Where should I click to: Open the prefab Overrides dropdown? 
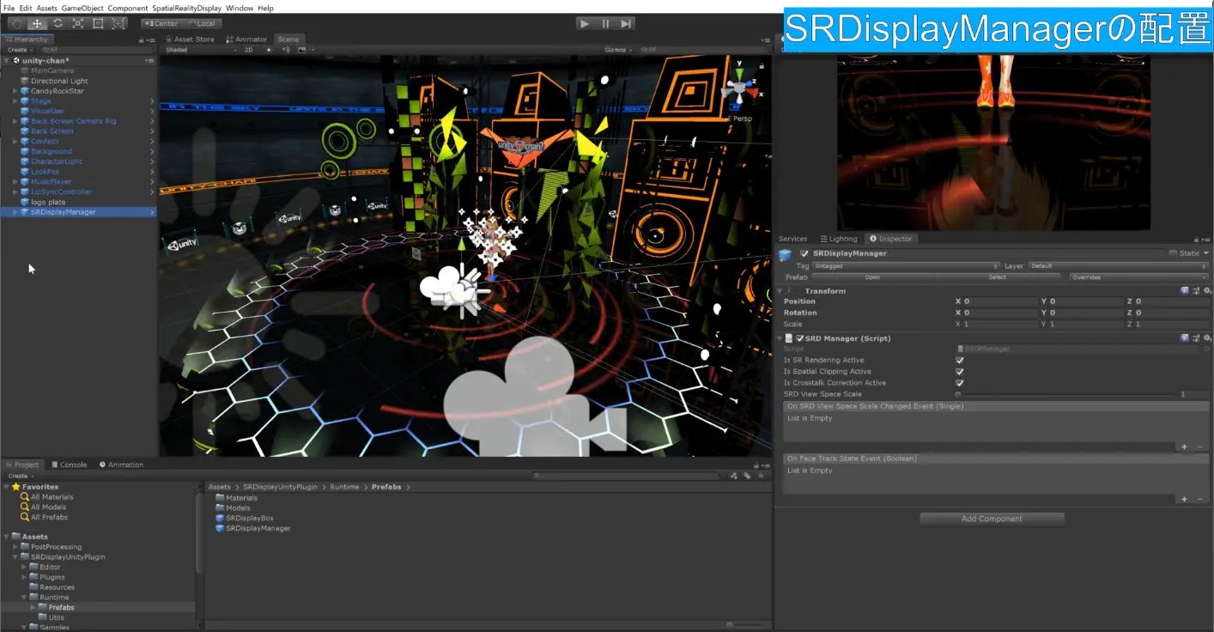tap(1138, 277)
